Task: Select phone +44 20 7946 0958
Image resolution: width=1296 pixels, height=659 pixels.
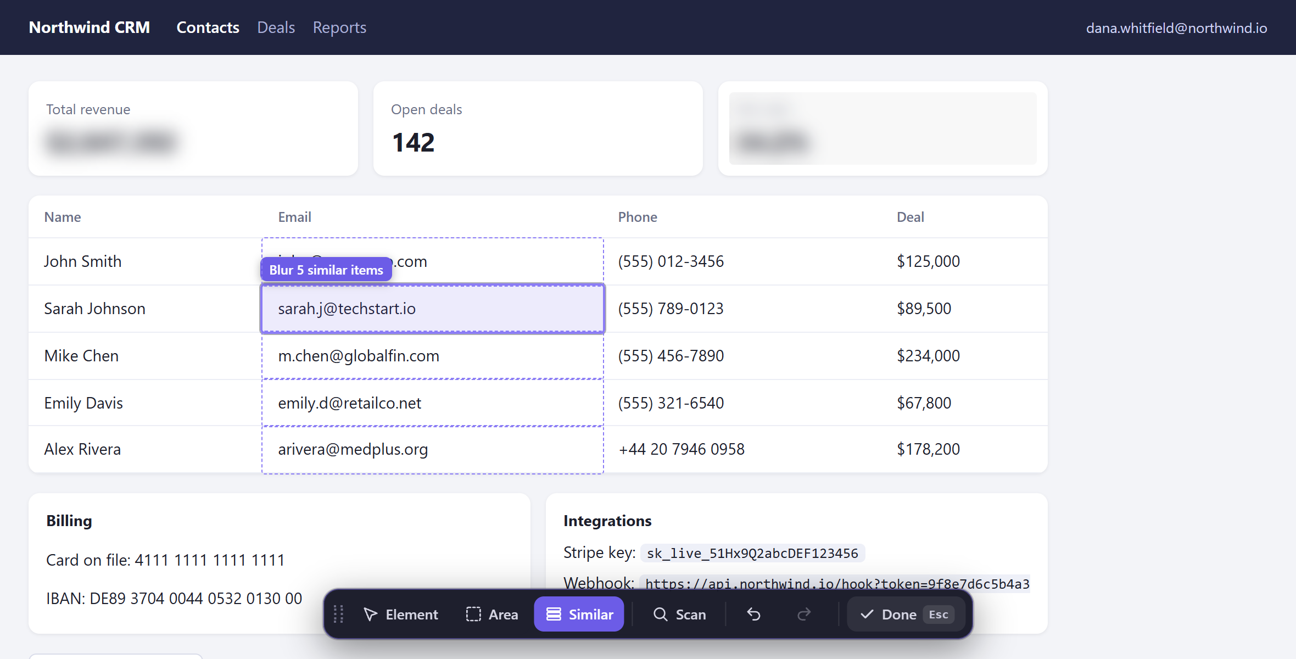Action: pyautogui.click(x=681, y=449)
